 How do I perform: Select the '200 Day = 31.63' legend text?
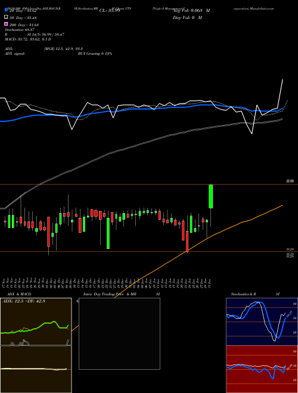pyautogui.click(x=24, y=25)
